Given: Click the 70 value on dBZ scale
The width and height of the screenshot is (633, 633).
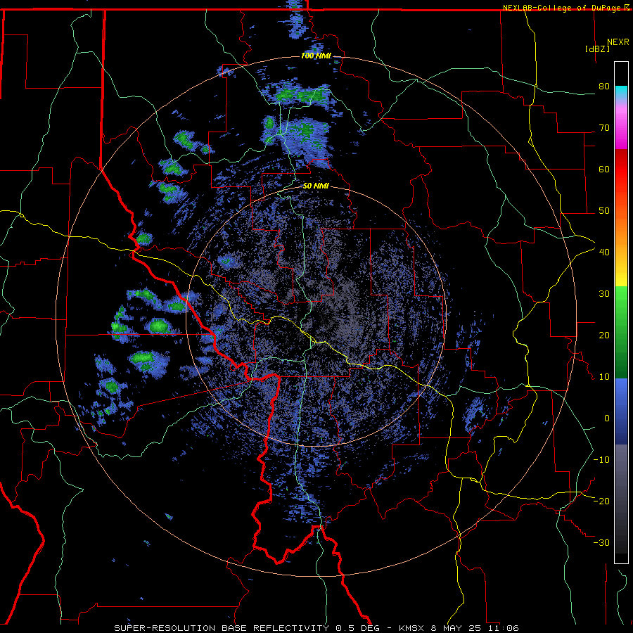Looking at the screenshot, I should 604,127.
